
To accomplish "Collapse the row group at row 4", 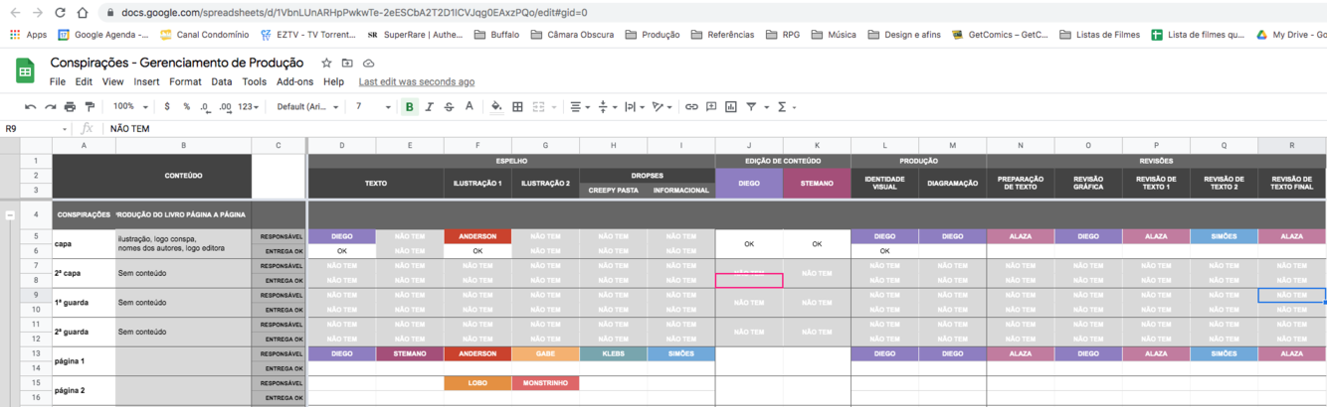I will [x=10, y=214].
